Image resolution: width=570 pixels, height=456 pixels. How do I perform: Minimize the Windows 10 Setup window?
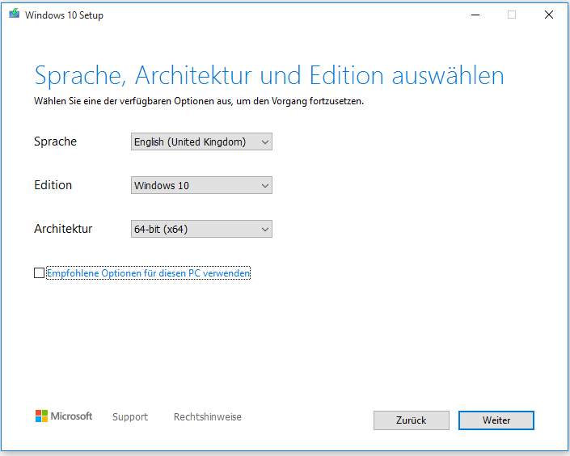coord(475,15)
